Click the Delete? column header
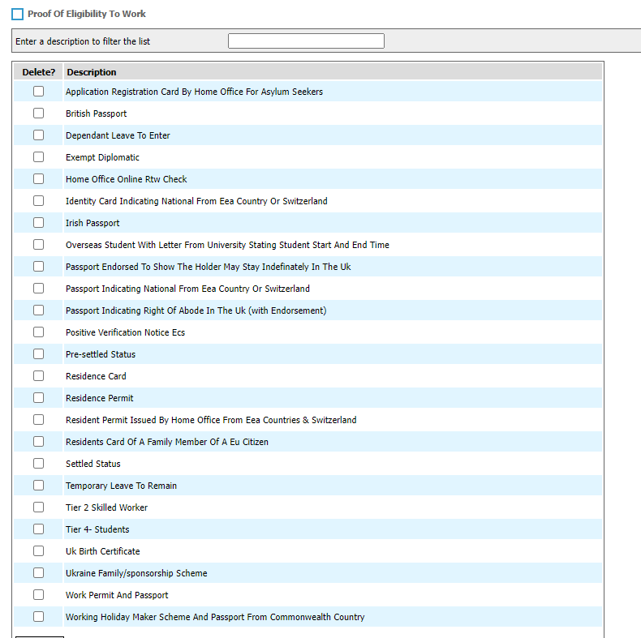Image resolution: width=641 pixels, height=638 pixels. click(x=38, y=72)
